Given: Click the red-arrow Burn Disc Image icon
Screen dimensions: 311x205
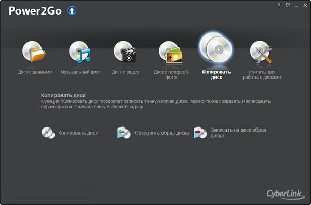Looking at the screenshot, I should coord(200,133).
